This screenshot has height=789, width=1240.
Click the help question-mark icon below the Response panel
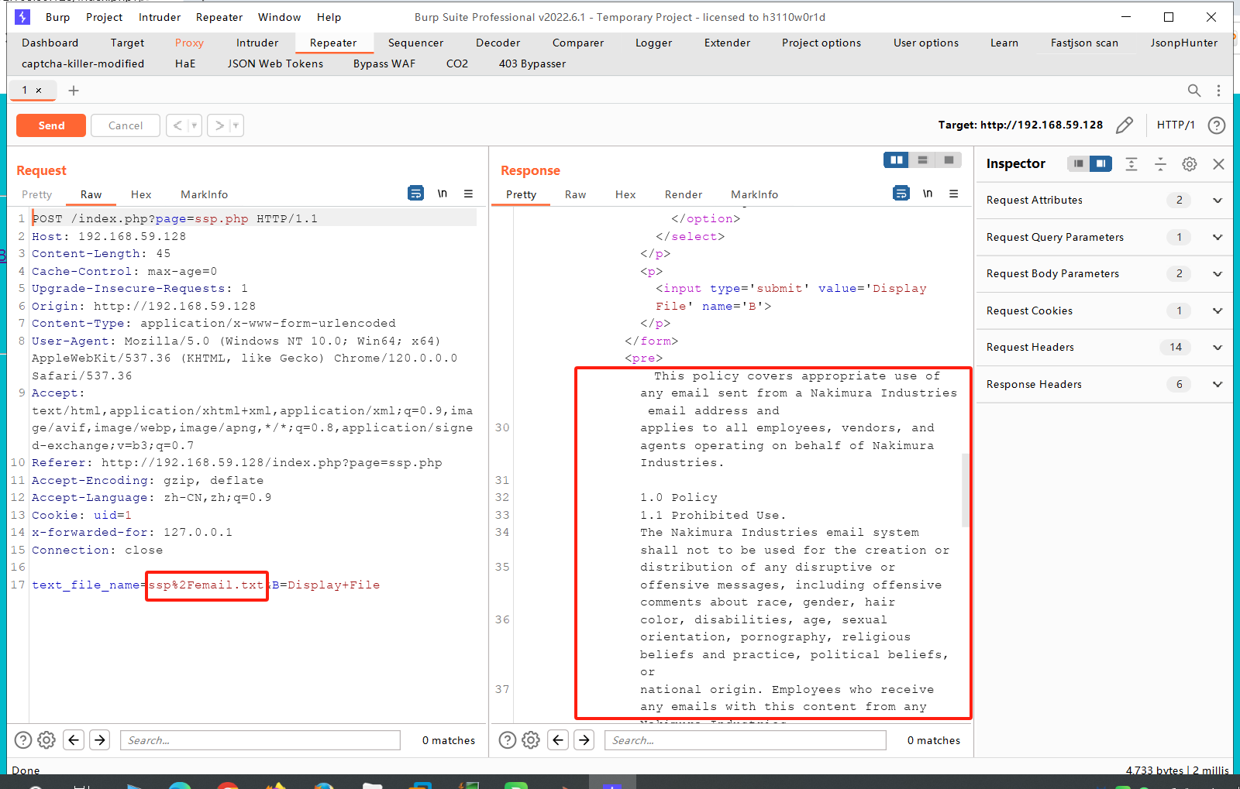pyautogui.click(x=508, y=739)
